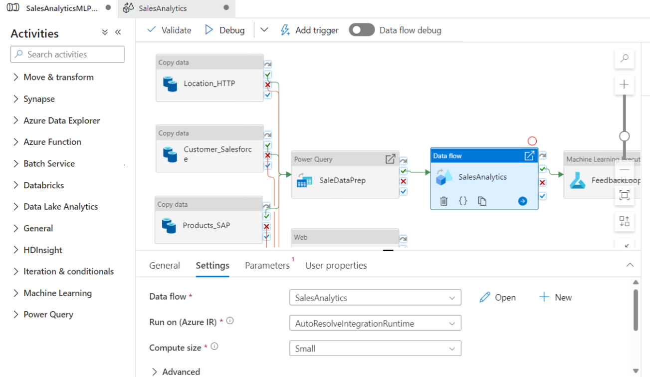Expand General activities group
This screenshot has height=377, width=650.
[16, 228]
